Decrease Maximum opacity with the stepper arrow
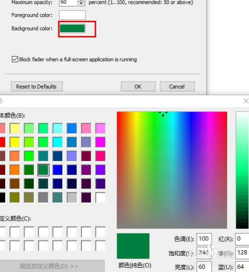Image resolution: width=249 pixels, height=272 pixels. [x=81, y=4]
